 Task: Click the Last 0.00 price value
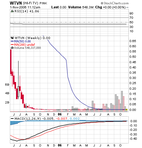click(59, 7)
